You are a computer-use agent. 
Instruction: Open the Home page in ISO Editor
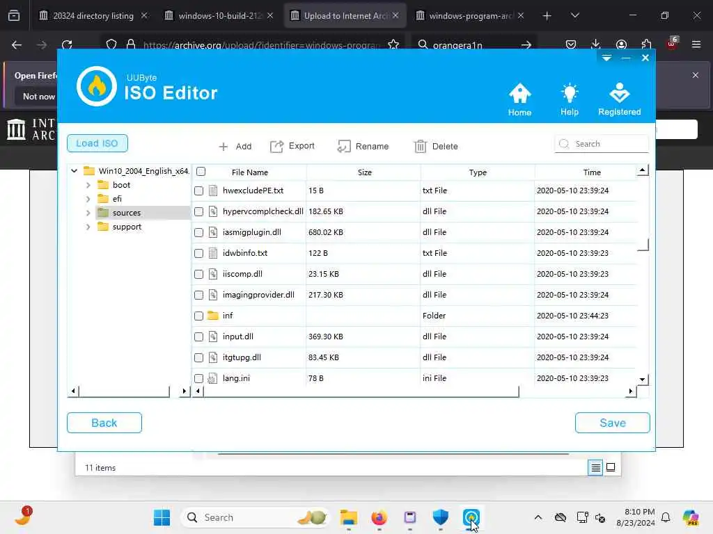pos(519,99)
